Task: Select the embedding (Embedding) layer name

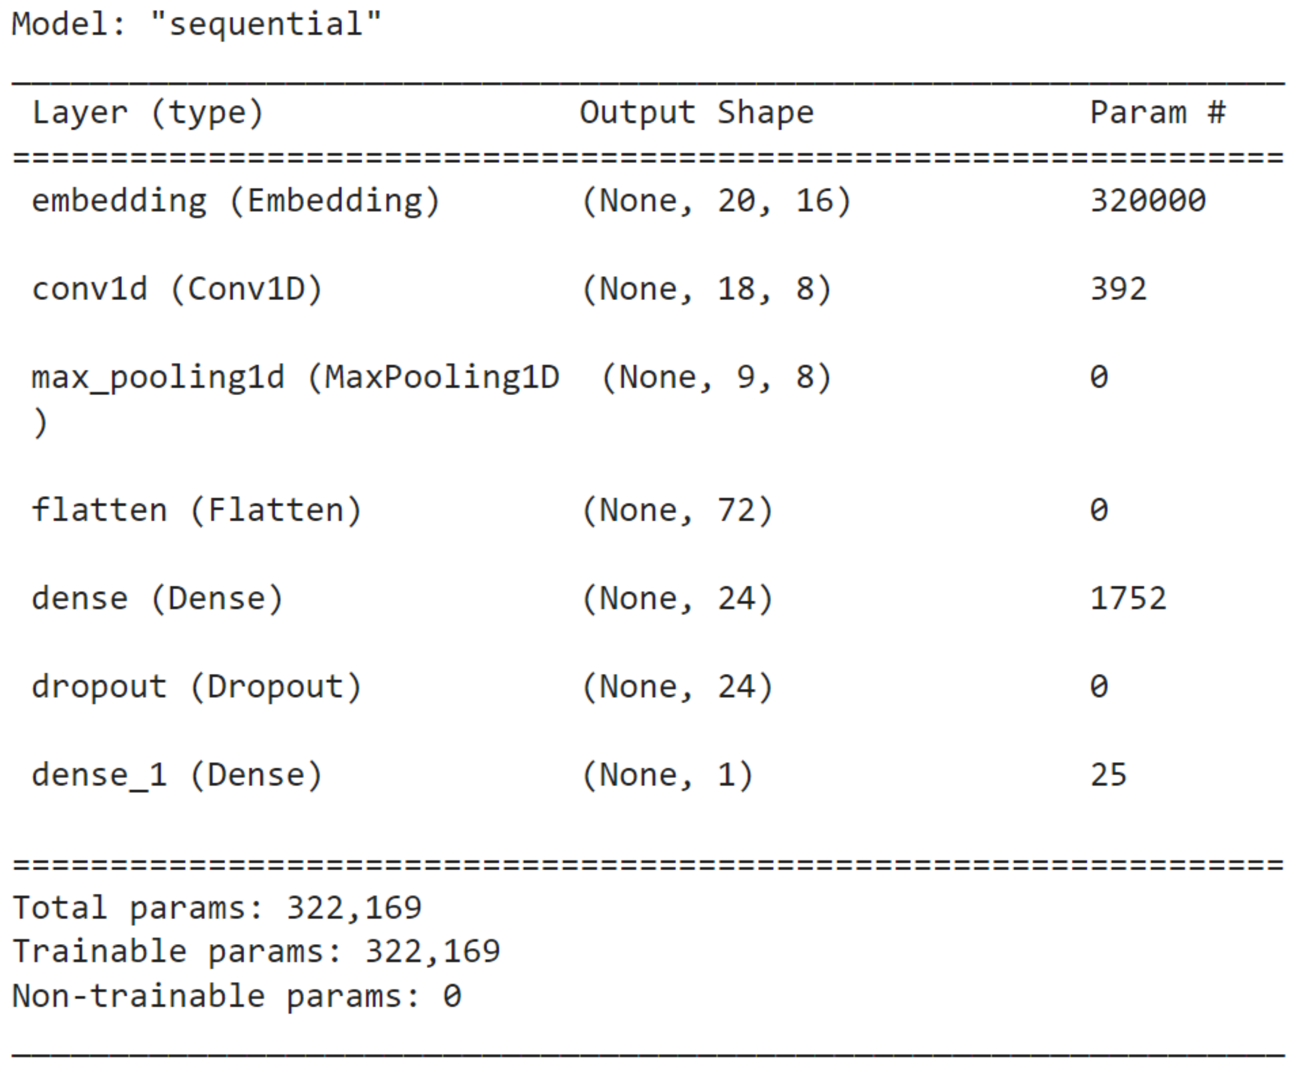Action: click(235, 201)
